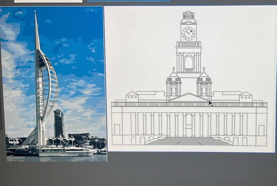Select the triangular pediment above the columns

[x=189, y=98]
